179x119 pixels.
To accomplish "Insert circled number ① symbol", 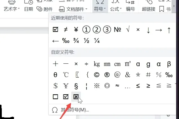I will tap(86, 30).
